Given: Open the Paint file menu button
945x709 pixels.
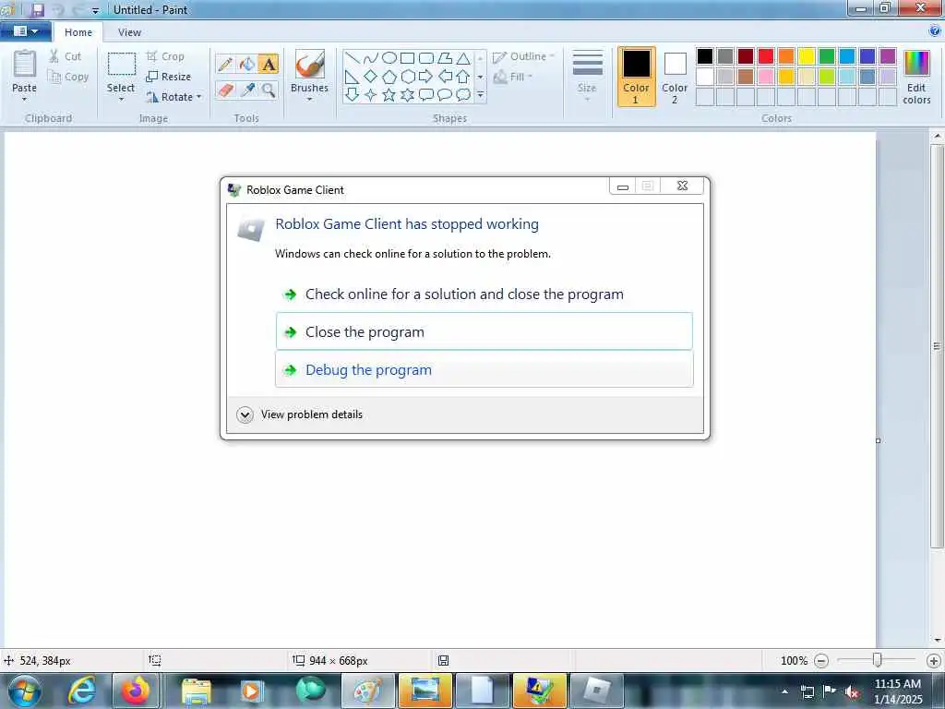Looking at the screenshot, I should click(x=25, y=31).
